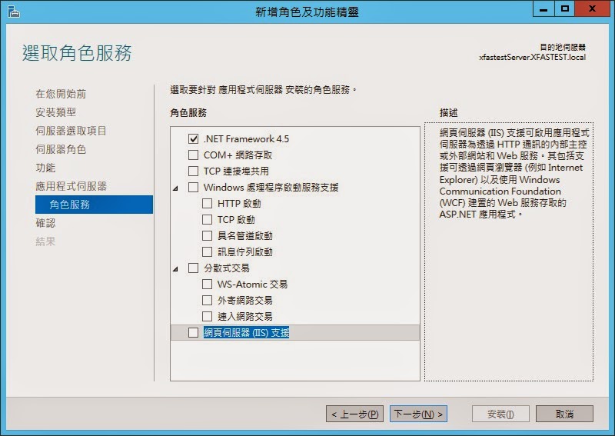Check the 連入網路交易 checkbox
615x436 pixels.
(x=207, y=316)
